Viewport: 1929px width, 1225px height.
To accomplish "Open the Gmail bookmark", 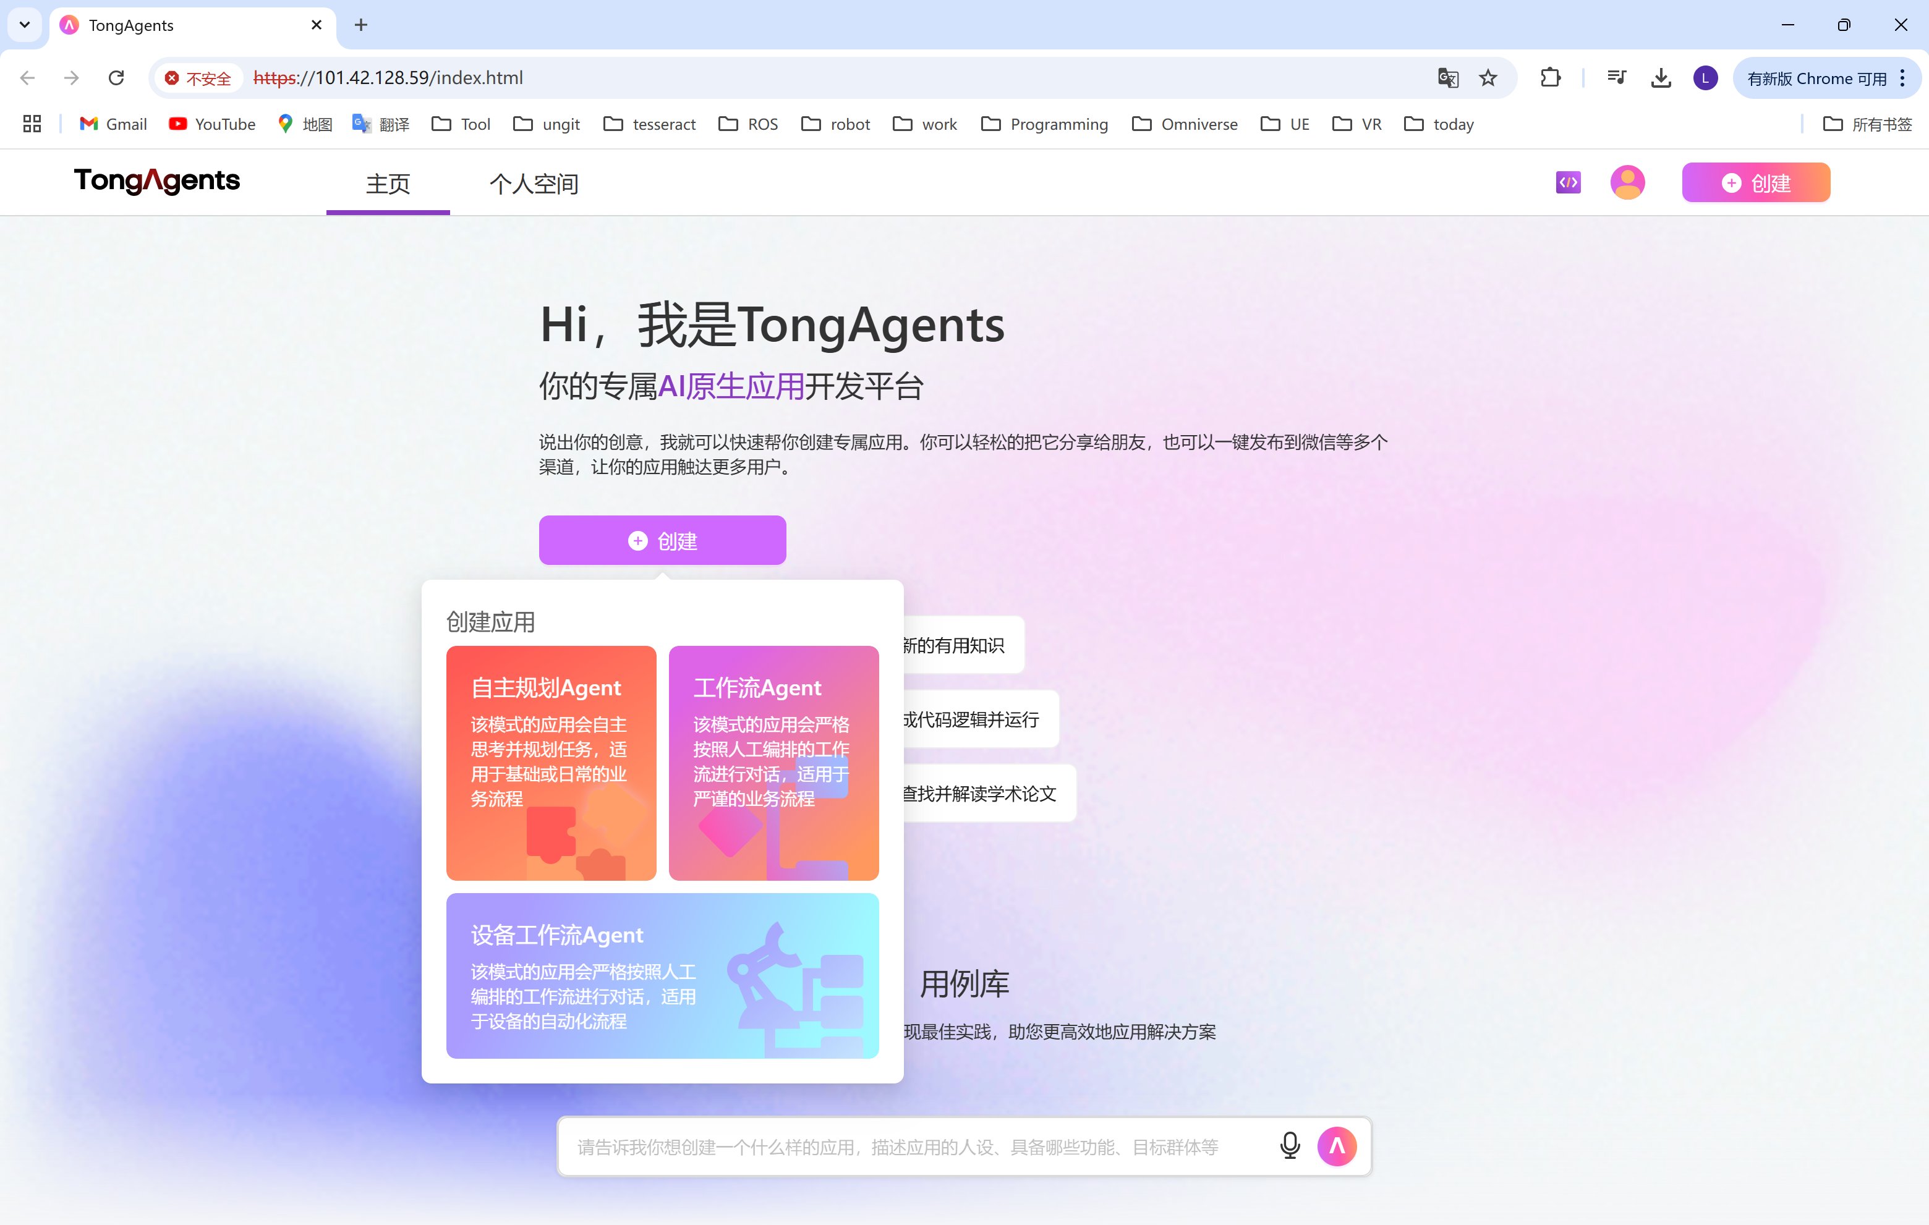I will click(112, 124).
